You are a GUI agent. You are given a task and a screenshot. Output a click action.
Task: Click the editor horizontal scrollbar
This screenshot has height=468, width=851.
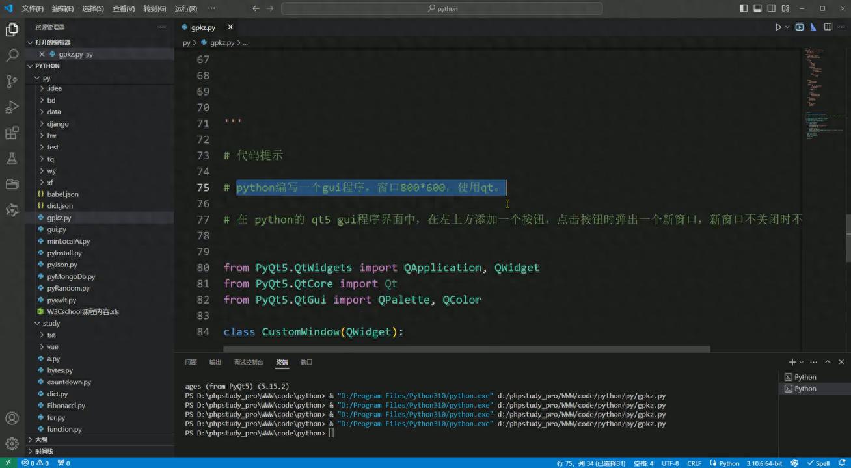pyautogui.click(x=466, y=349)
